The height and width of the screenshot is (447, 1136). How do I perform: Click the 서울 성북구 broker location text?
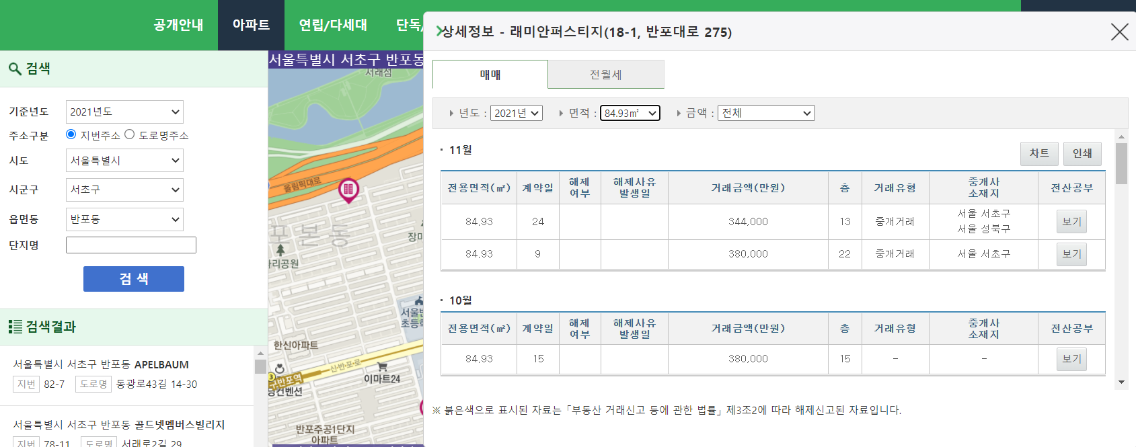pos(984,229)
